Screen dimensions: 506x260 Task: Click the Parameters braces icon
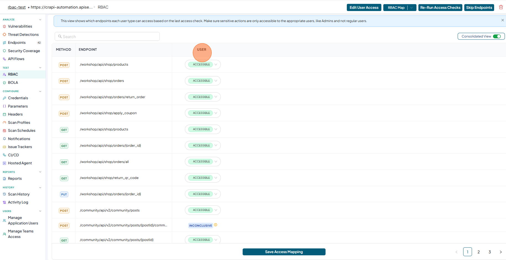[4, 106]
